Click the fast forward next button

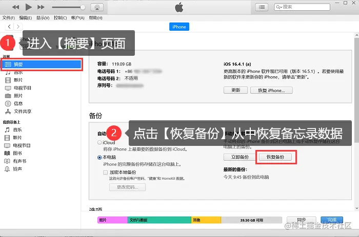41,7
